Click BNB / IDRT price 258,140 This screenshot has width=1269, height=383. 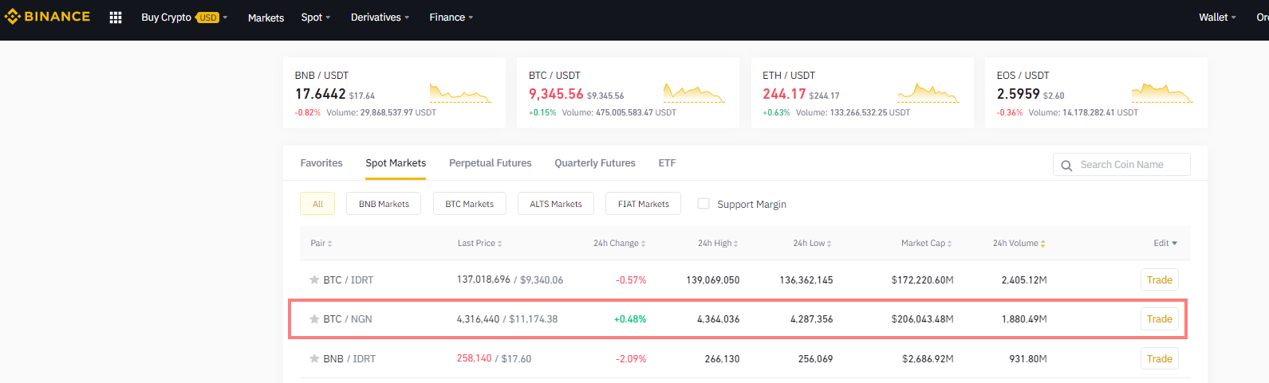(x=474, y=358)
